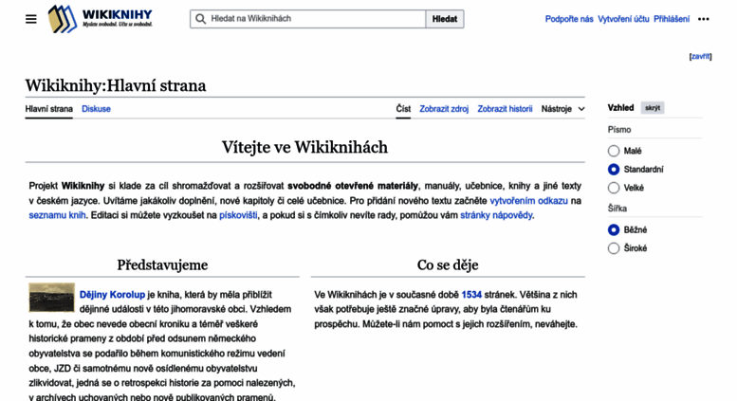Screen dimensions: 737x401
Task: Open the Přihlášení link
Action: point(672,19)
